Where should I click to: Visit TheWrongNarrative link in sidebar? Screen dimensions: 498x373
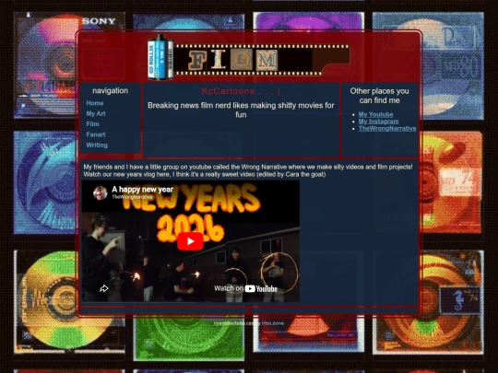click(x=387, y=128)
